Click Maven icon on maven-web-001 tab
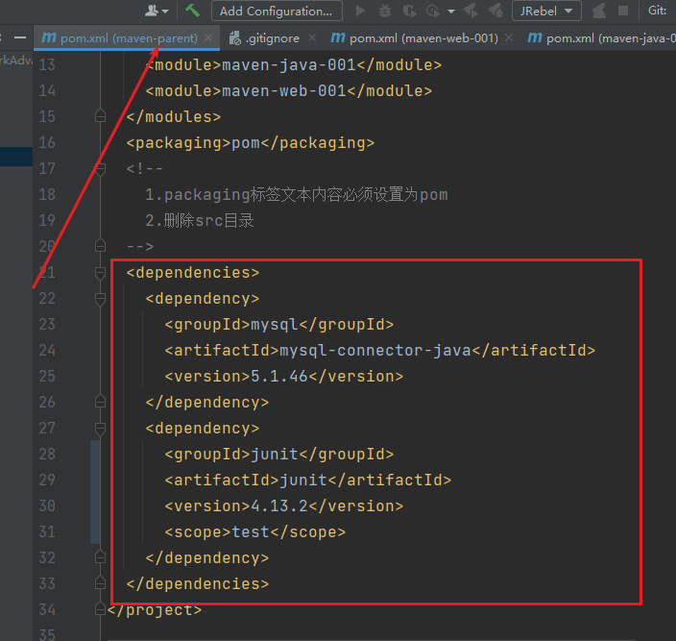 coord(338,37)
